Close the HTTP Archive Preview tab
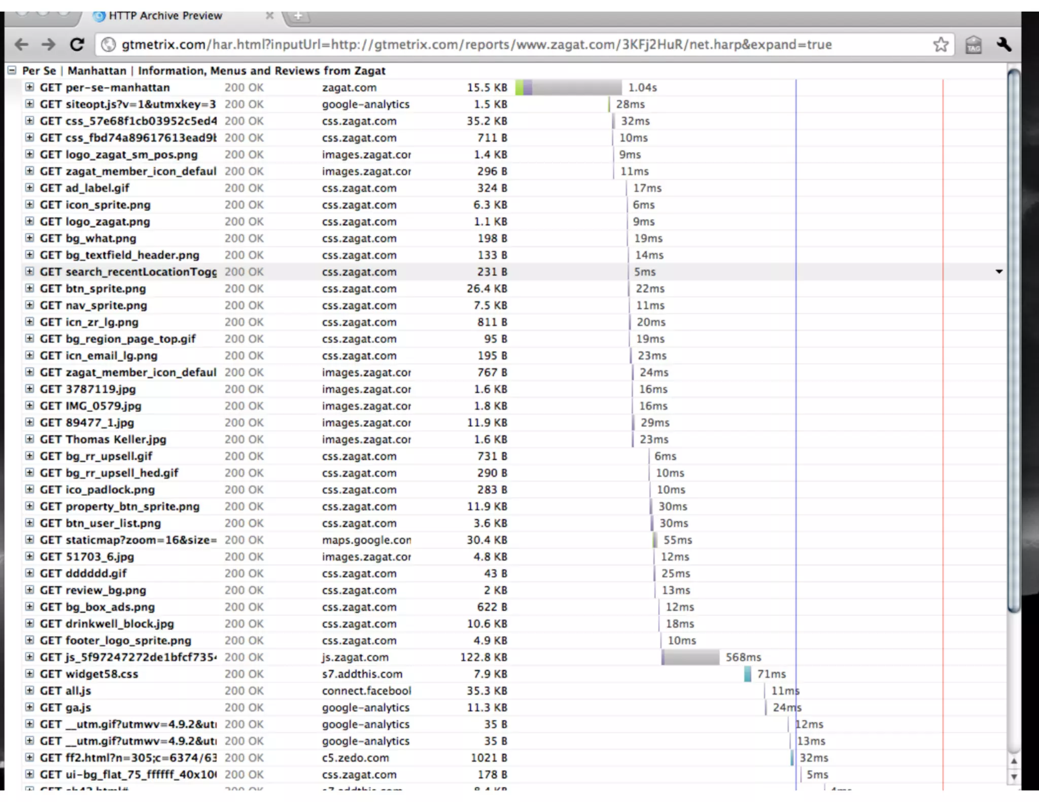Viewport: 1039px width, 802px height. (x=269, y=16)
